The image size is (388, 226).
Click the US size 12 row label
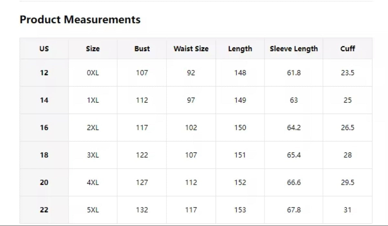point(44,73)
